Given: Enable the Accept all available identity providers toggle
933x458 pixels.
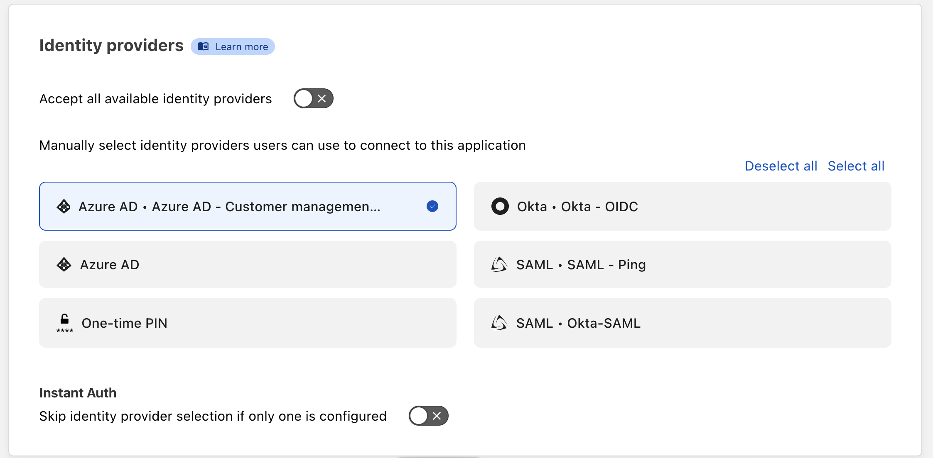Looking at the screenshot, I should (x=313, y=98).
